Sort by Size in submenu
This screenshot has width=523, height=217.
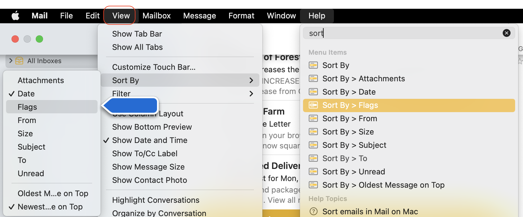coord(52,134)
